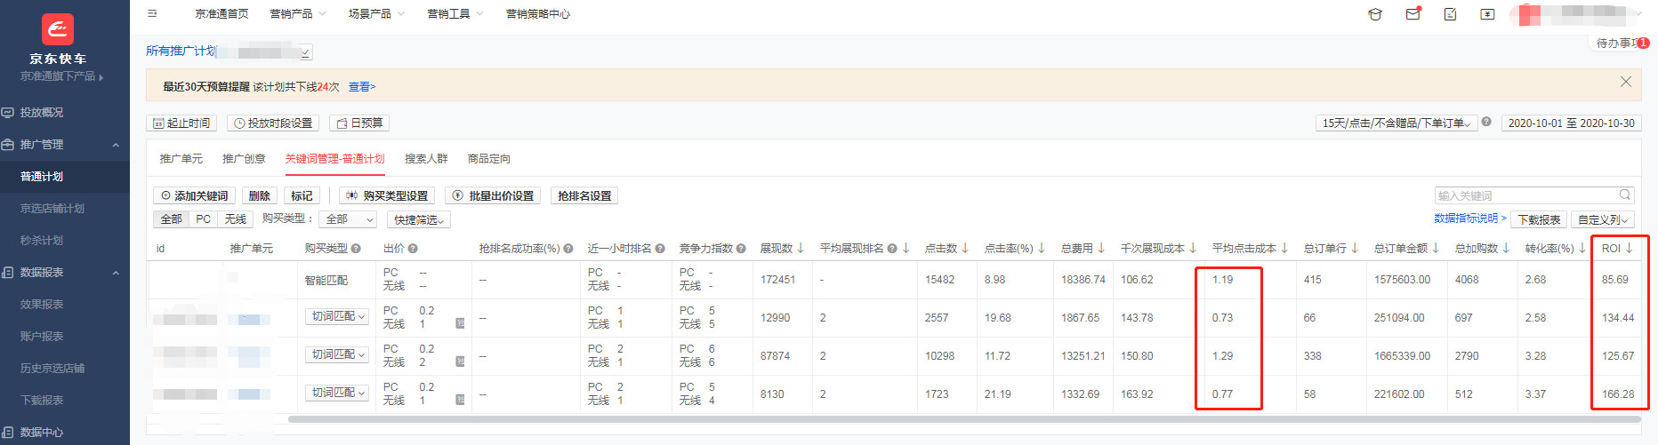Viewport: 1658px width, 445px height.
Task: Click the yen account balance icon
Action: pos(1487,14)
